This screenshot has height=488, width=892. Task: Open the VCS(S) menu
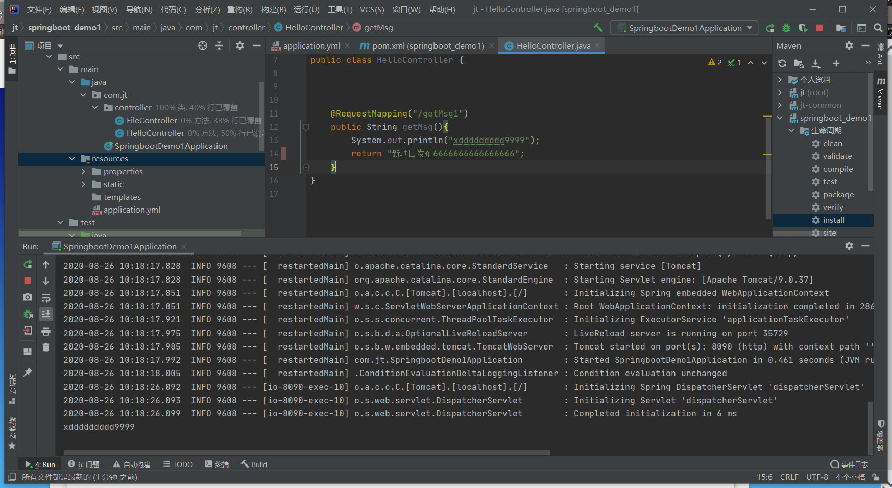click(x=372, y=9)
